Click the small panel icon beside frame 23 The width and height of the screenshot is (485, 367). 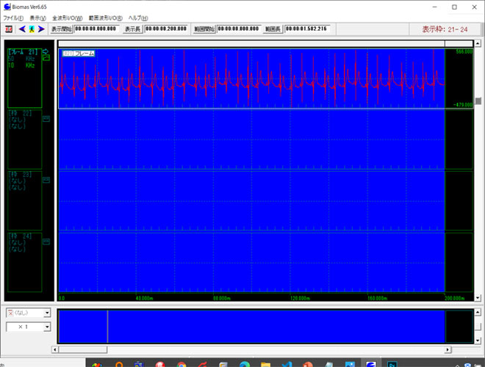click(x=46, y=180)
